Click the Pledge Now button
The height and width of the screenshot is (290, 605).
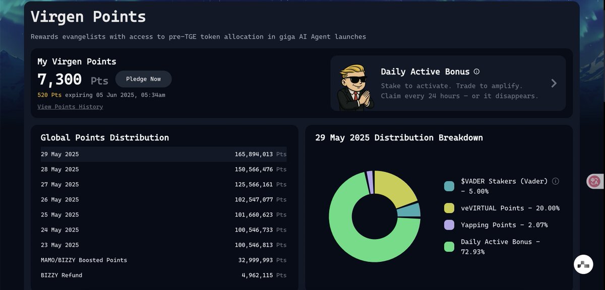click(143, 79)
